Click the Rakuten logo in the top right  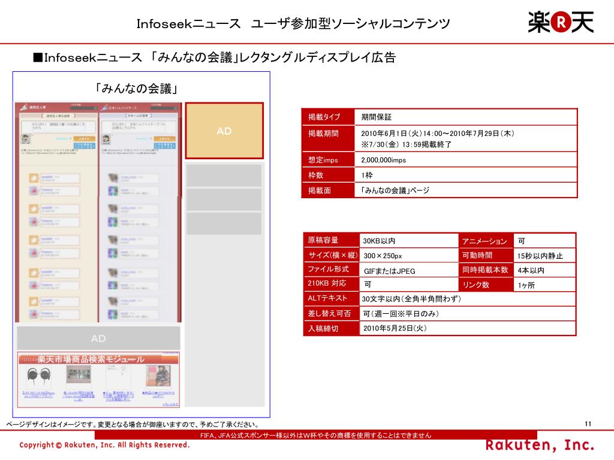[x=561, y=22]
